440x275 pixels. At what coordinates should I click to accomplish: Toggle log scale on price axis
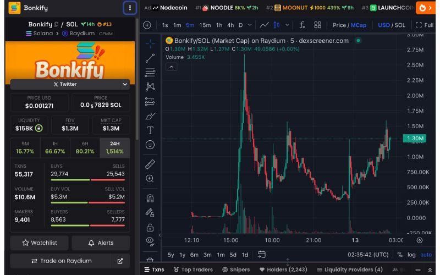[411, 255]
